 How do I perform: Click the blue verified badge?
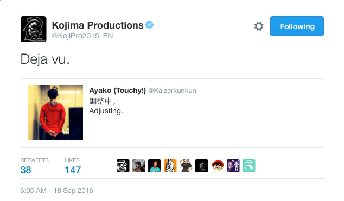[150, 25]
